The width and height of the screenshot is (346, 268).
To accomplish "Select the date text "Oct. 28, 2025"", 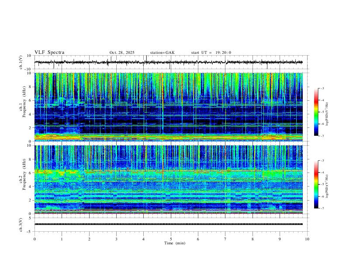I will coord(122,53).
